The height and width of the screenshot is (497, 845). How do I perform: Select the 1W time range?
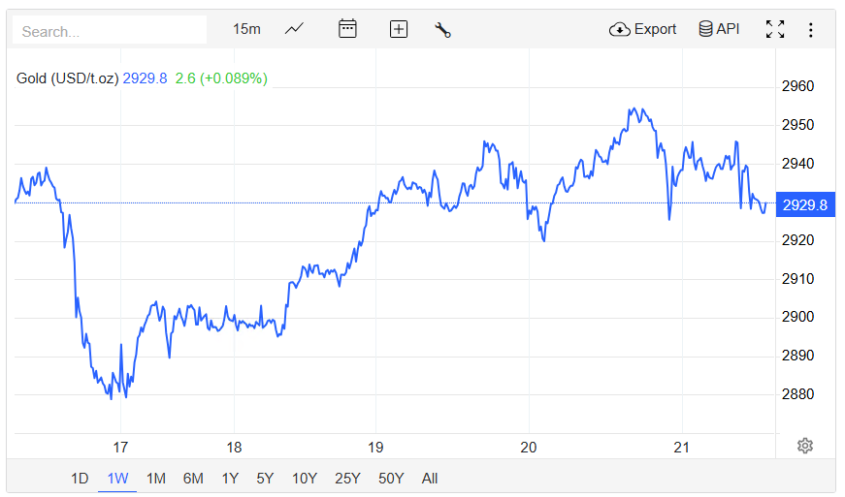(x=117, y=478)
